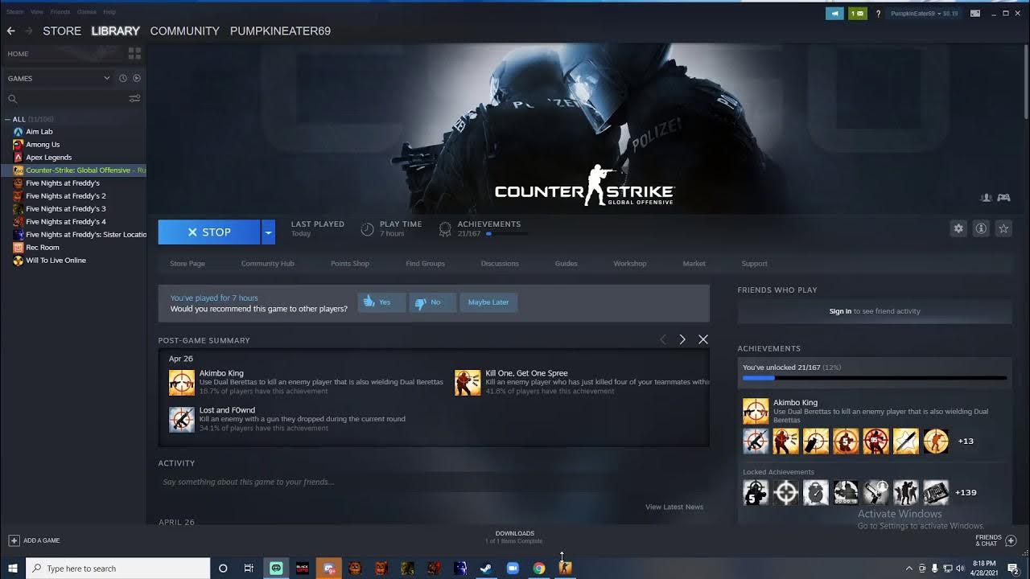Open Google Chrome from the taskbar
Viewport: 1030px width, 579px height.
point(539,568)
